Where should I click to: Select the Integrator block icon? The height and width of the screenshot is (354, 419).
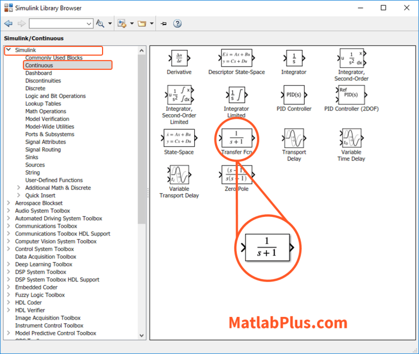(x=294, y=58)
